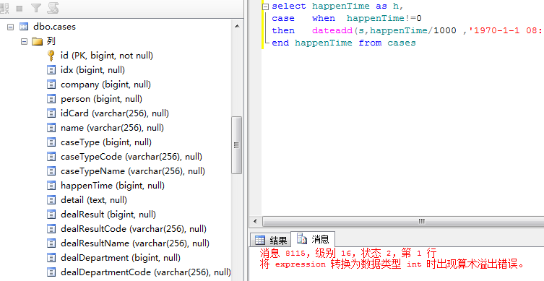The image size is (544, 281).
Task: Collapse the 列 columns folder
Action: 24,41
